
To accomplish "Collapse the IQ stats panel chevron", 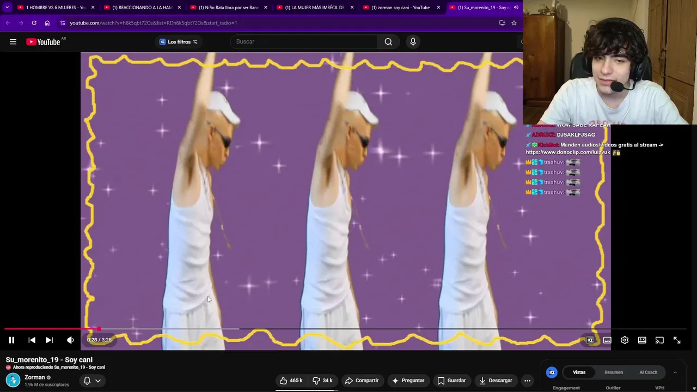I will click(675, 372).
